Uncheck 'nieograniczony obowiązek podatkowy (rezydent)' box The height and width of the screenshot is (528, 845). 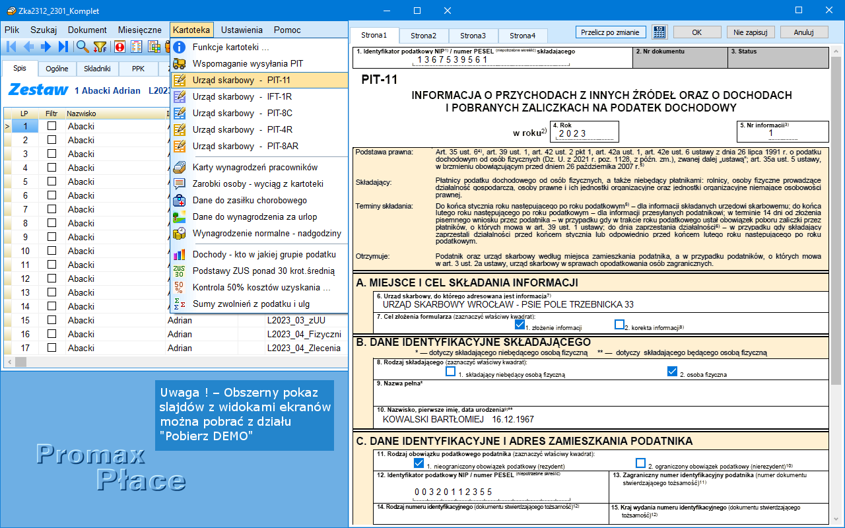pos(419,463)
